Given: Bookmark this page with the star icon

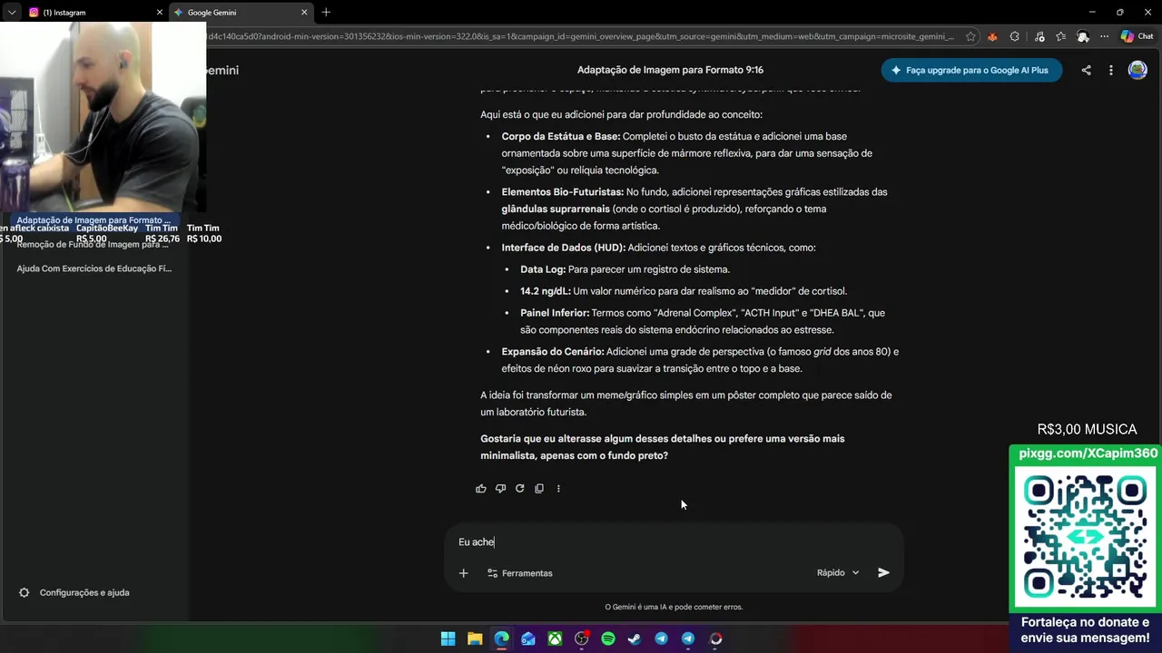Looking at the screenshot, I should (970, 36).
